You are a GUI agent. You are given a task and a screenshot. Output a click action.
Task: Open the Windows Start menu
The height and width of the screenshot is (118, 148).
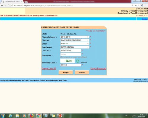tap(3, 116)
